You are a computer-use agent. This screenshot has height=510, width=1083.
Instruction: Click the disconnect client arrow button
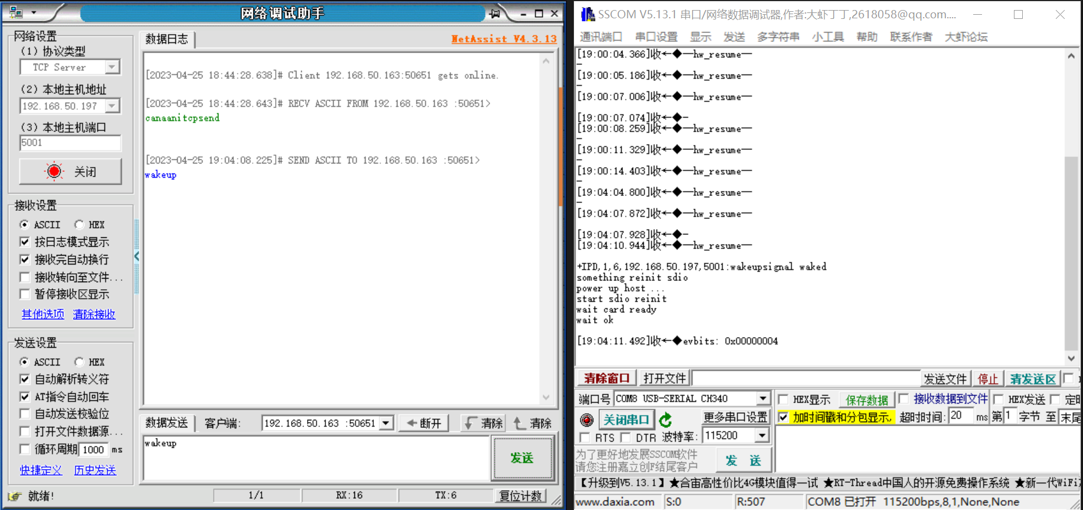(424, 423)
